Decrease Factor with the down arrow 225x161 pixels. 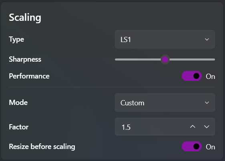point(207,127)
